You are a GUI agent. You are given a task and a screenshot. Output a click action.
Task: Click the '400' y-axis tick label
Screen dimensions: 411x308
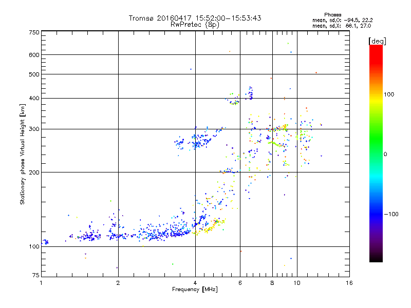[x=34, y=98]
